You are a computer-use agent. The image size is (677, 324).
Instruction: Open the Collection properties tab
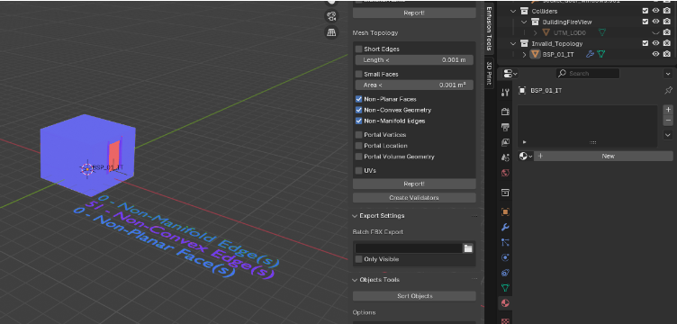[x=505, y=193]
